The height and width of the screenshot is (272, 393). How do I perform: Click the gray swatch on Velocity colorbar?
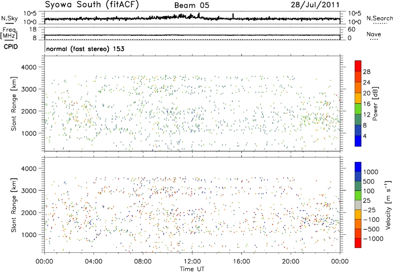(x=358, y=205)
